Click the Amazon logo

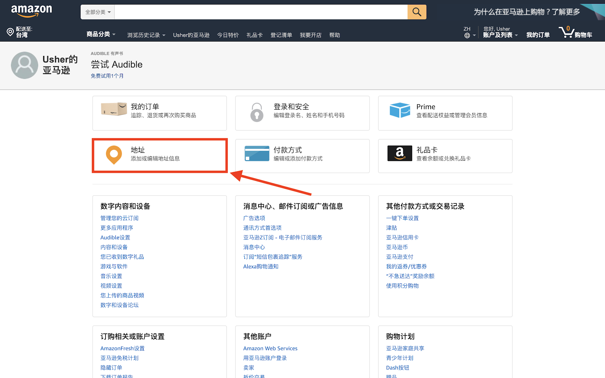click(x=31, y=11)
